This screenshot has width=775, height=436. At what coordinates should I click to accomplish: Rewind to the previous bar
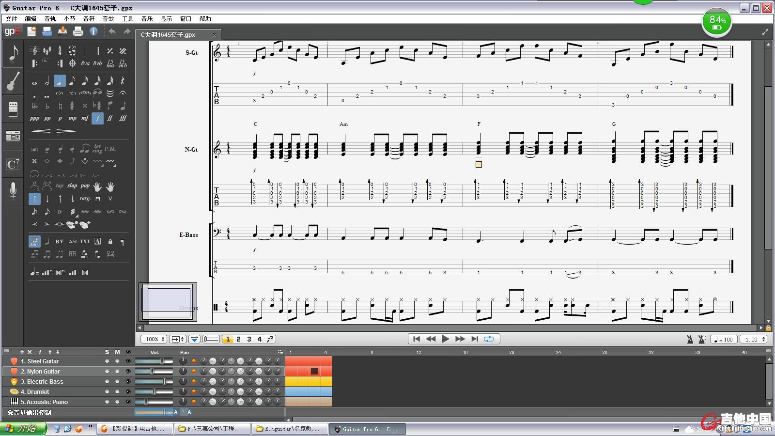(x=431, y=339)
